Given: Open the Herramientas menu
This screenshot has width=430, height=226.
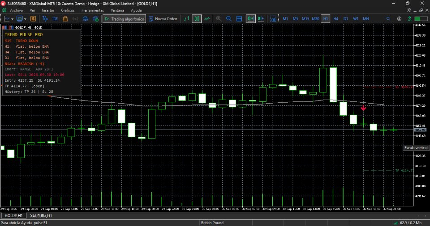Looking at the screenshot, I should pos(93,10).
